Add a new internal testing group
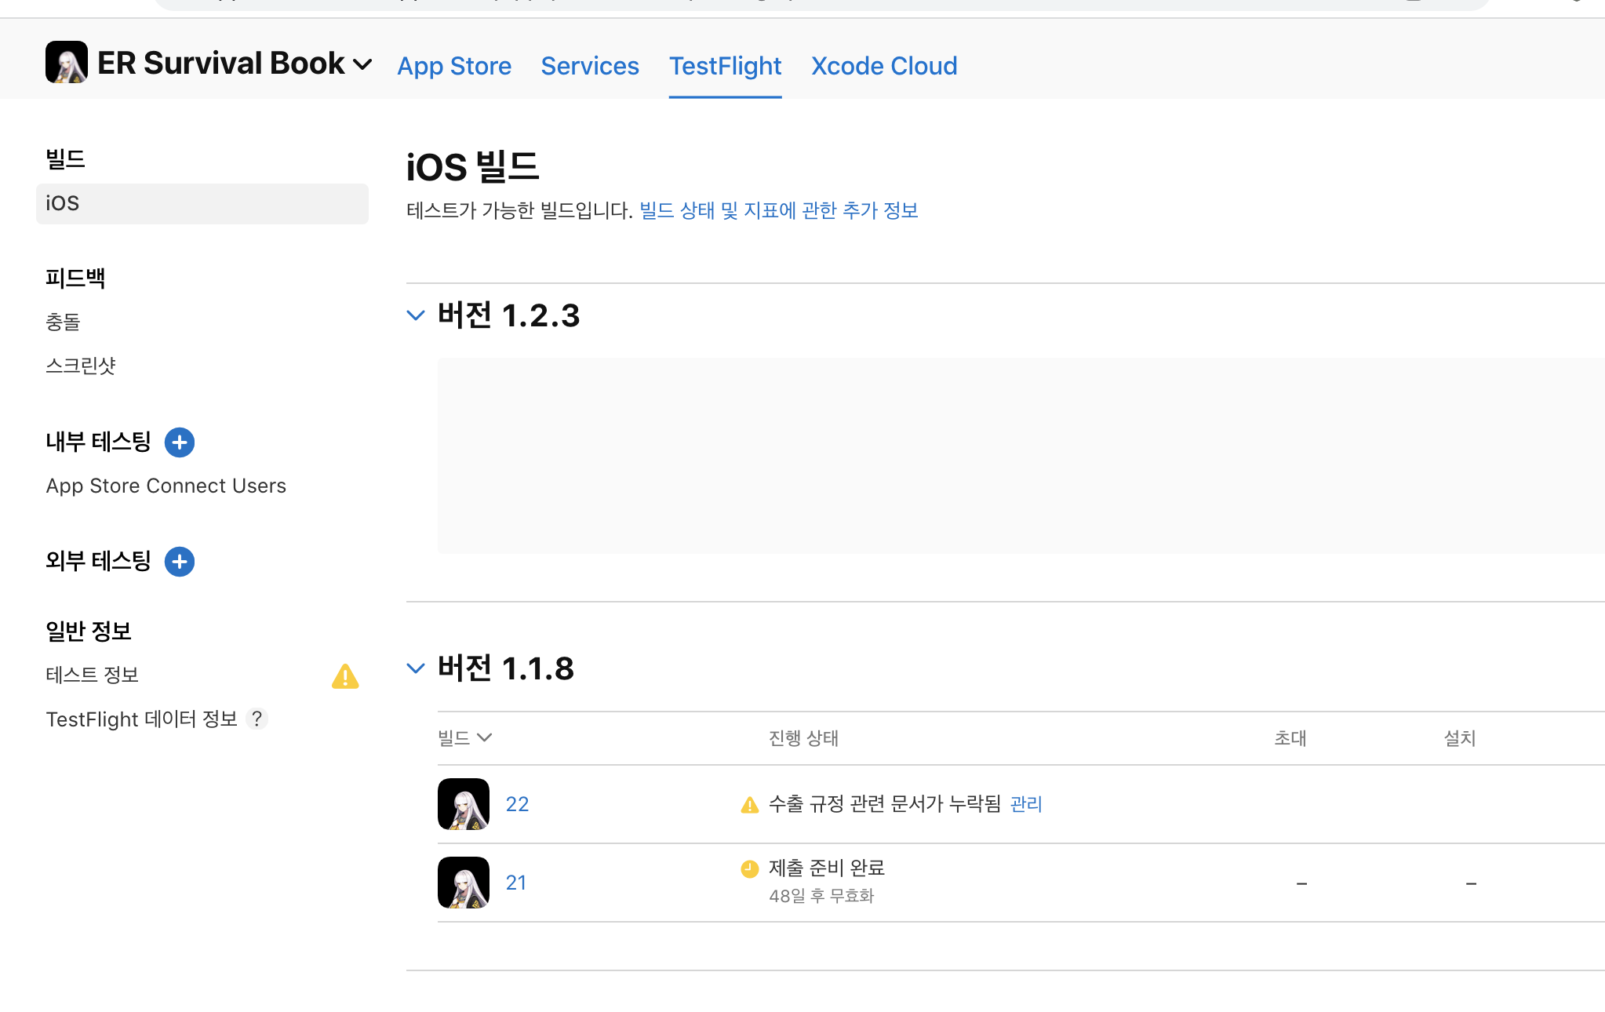 pos(180,442)
